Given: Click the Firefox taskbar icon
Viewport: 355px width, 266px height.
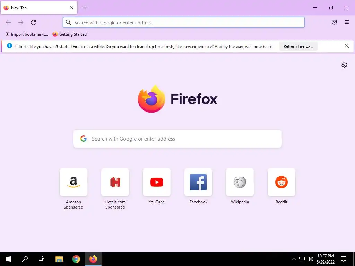Looking at the screenshot, I should click(93, 259).
